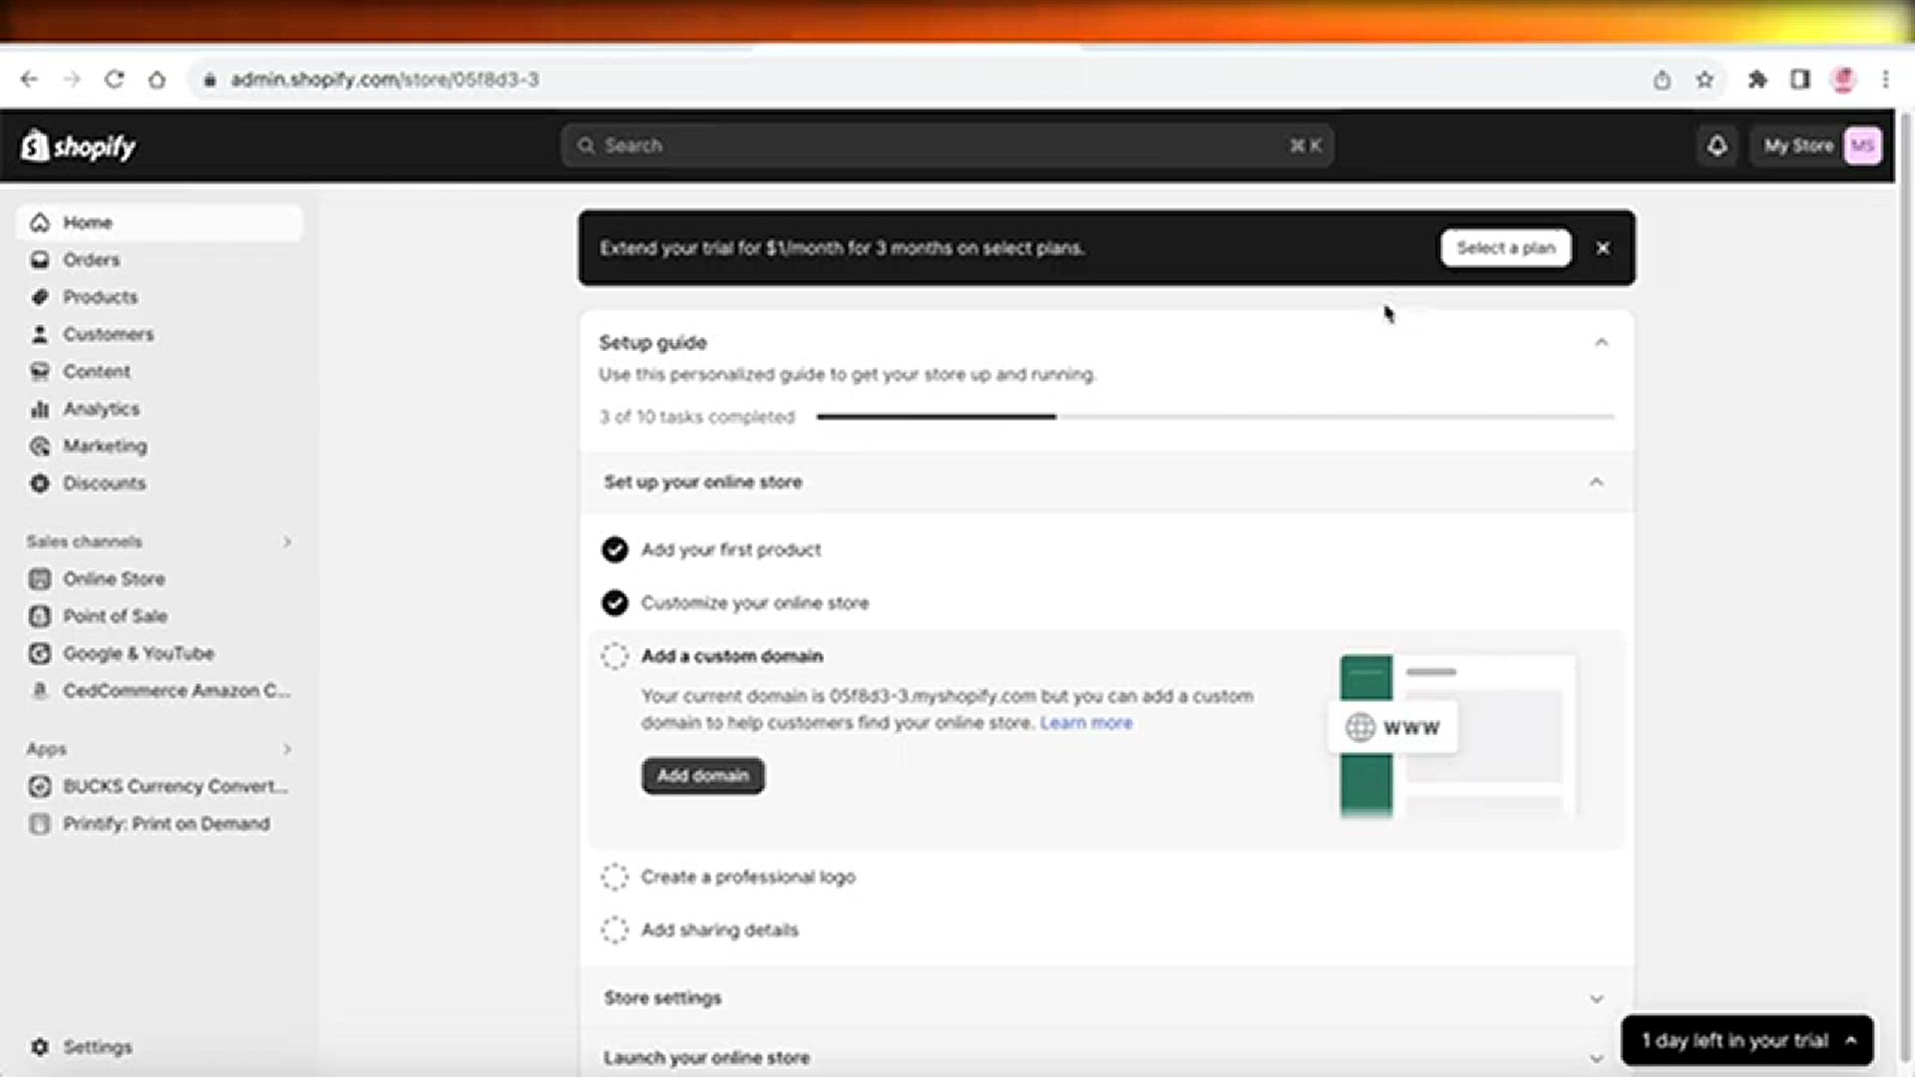
Task: Click the Shopify search field
Action: (x=948, y=146)
